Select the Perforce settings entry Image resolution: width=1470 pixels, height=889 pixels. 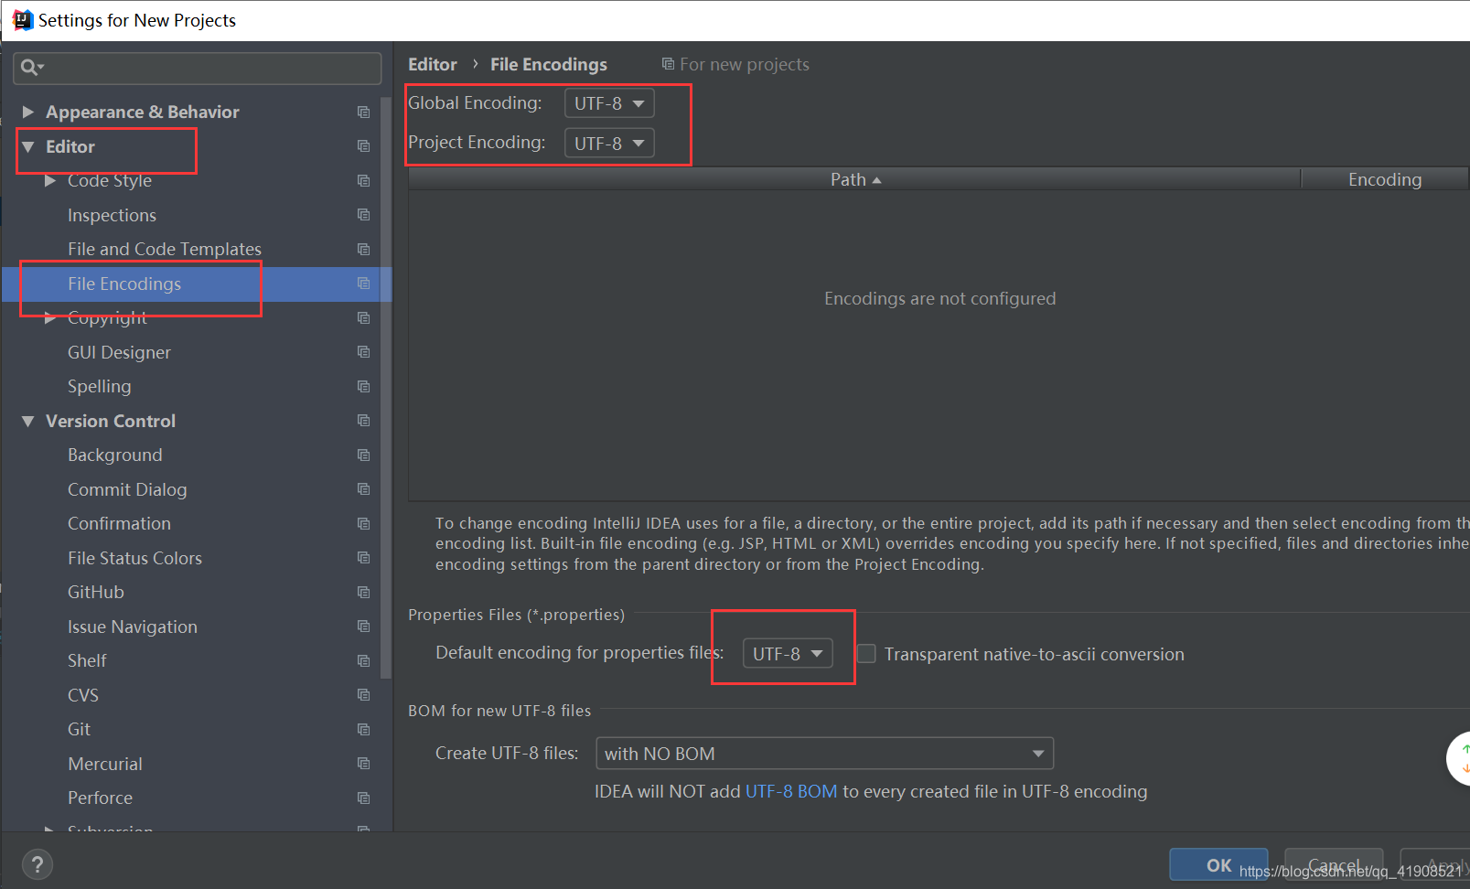pos(100,798)
